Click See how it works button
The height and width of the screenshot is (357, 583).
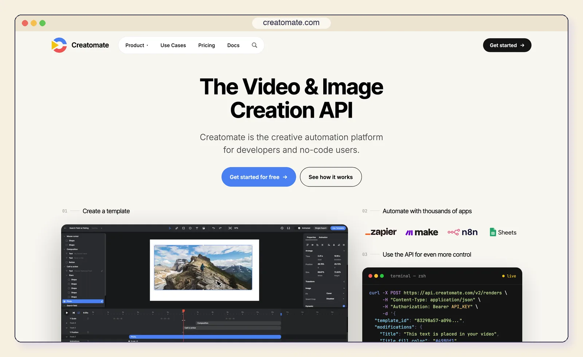[x=331, y=177]
